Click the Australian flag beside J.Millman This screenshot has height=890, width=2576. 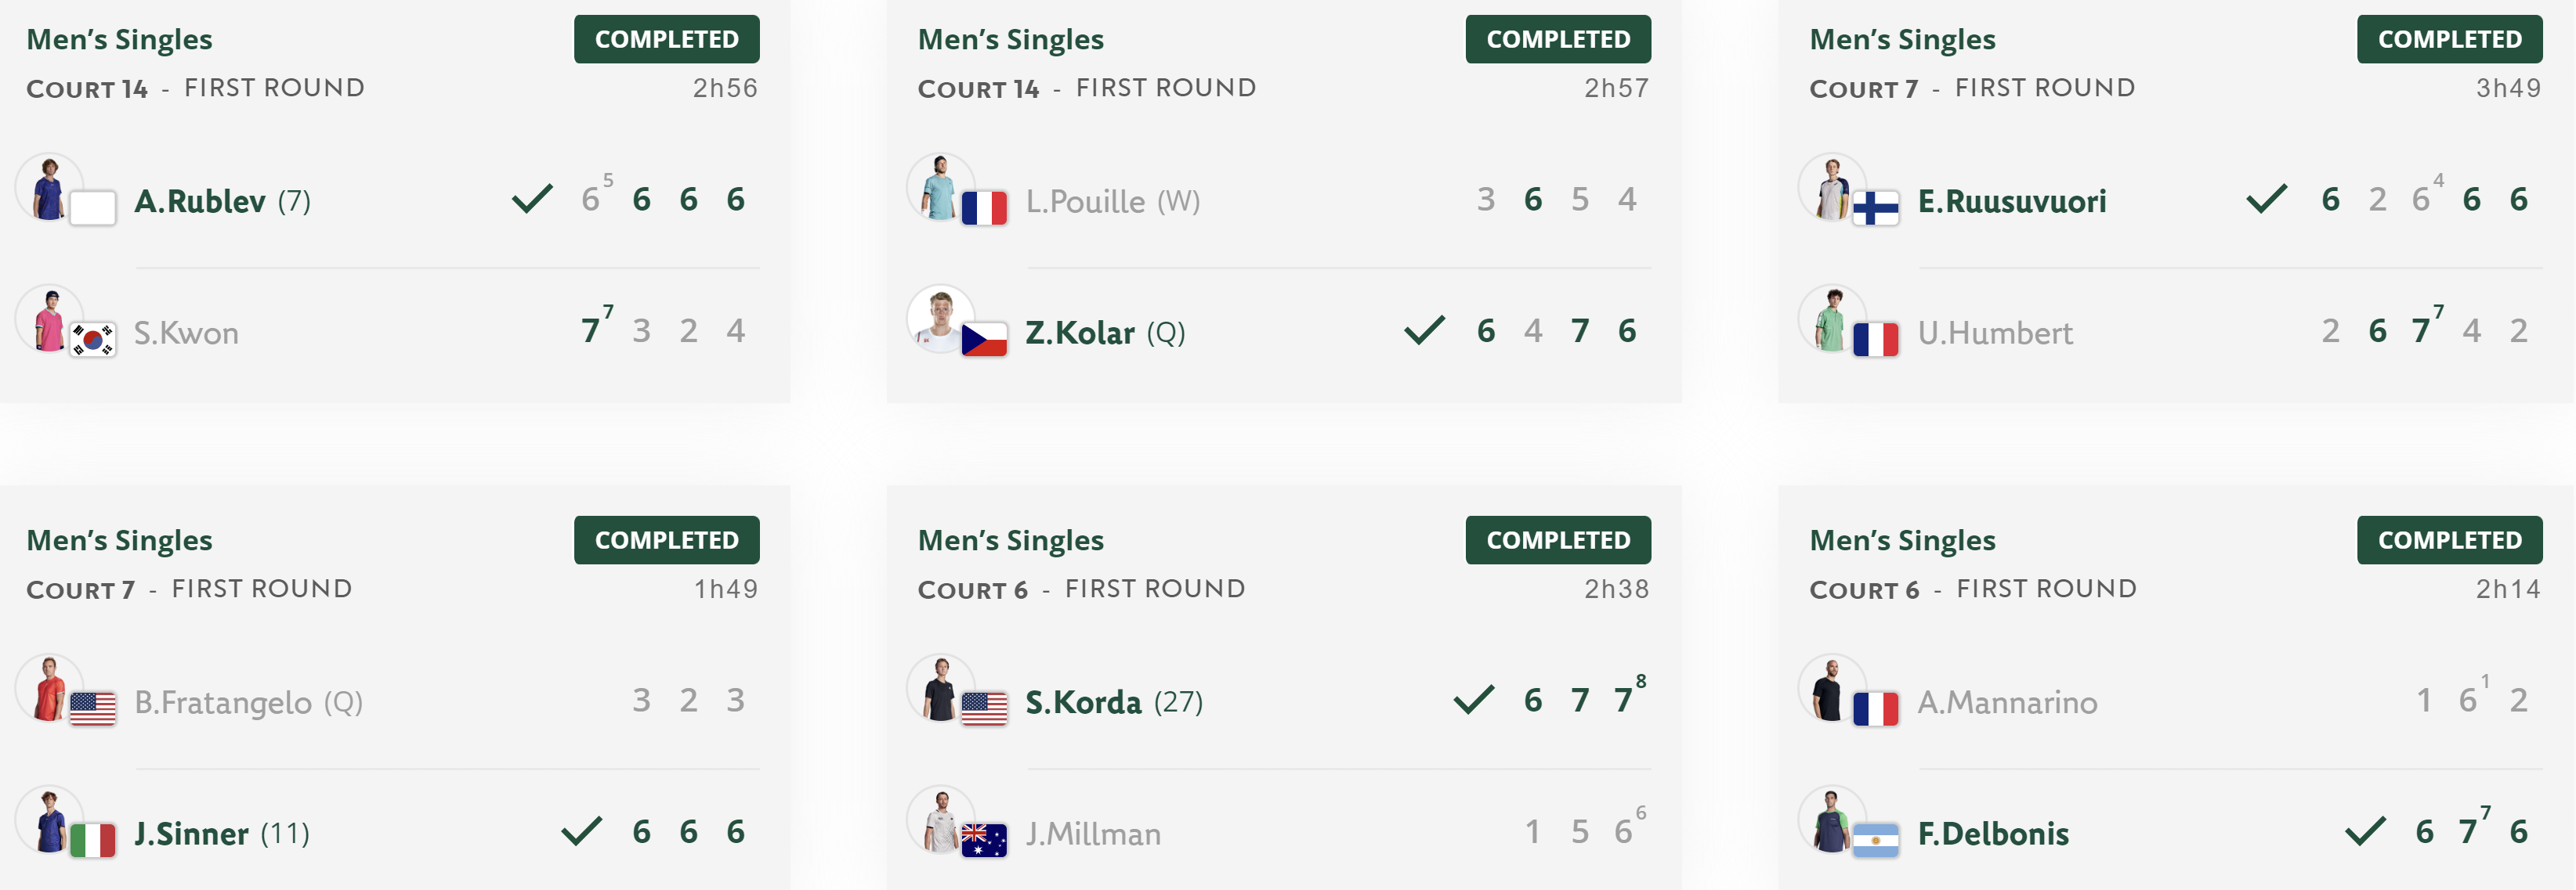984,840
